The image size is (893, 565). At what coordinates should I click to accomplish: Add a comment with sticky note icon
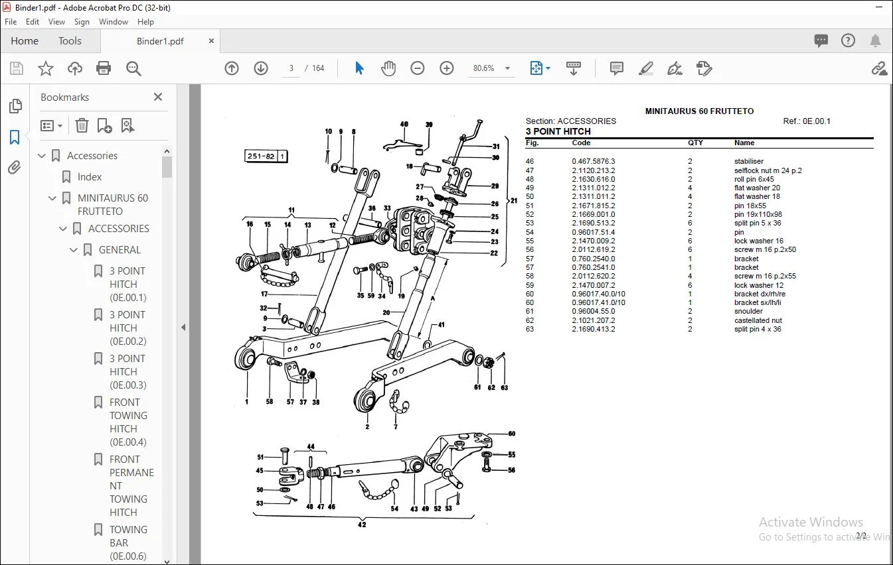[x=617, y=68]
